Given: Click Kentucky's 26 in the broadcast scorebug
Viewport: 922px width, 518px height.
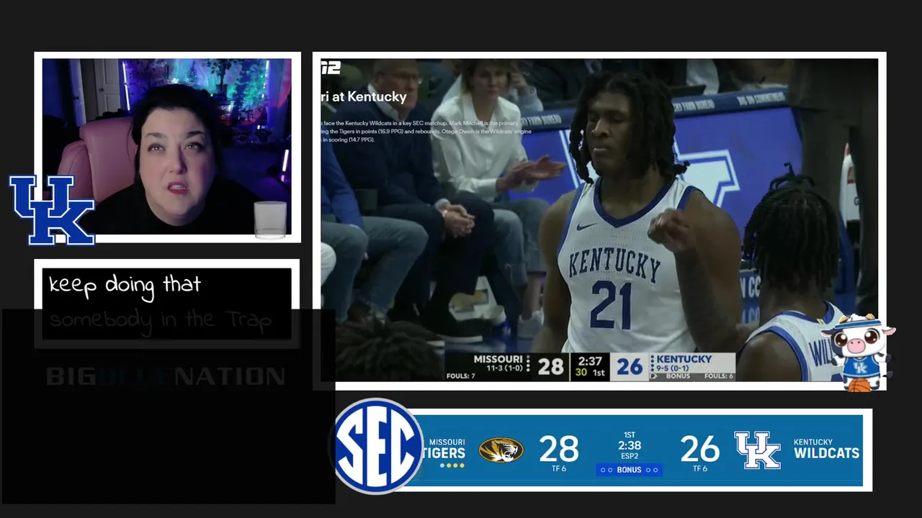Looking at the screenshot, I should pos(629,367).
